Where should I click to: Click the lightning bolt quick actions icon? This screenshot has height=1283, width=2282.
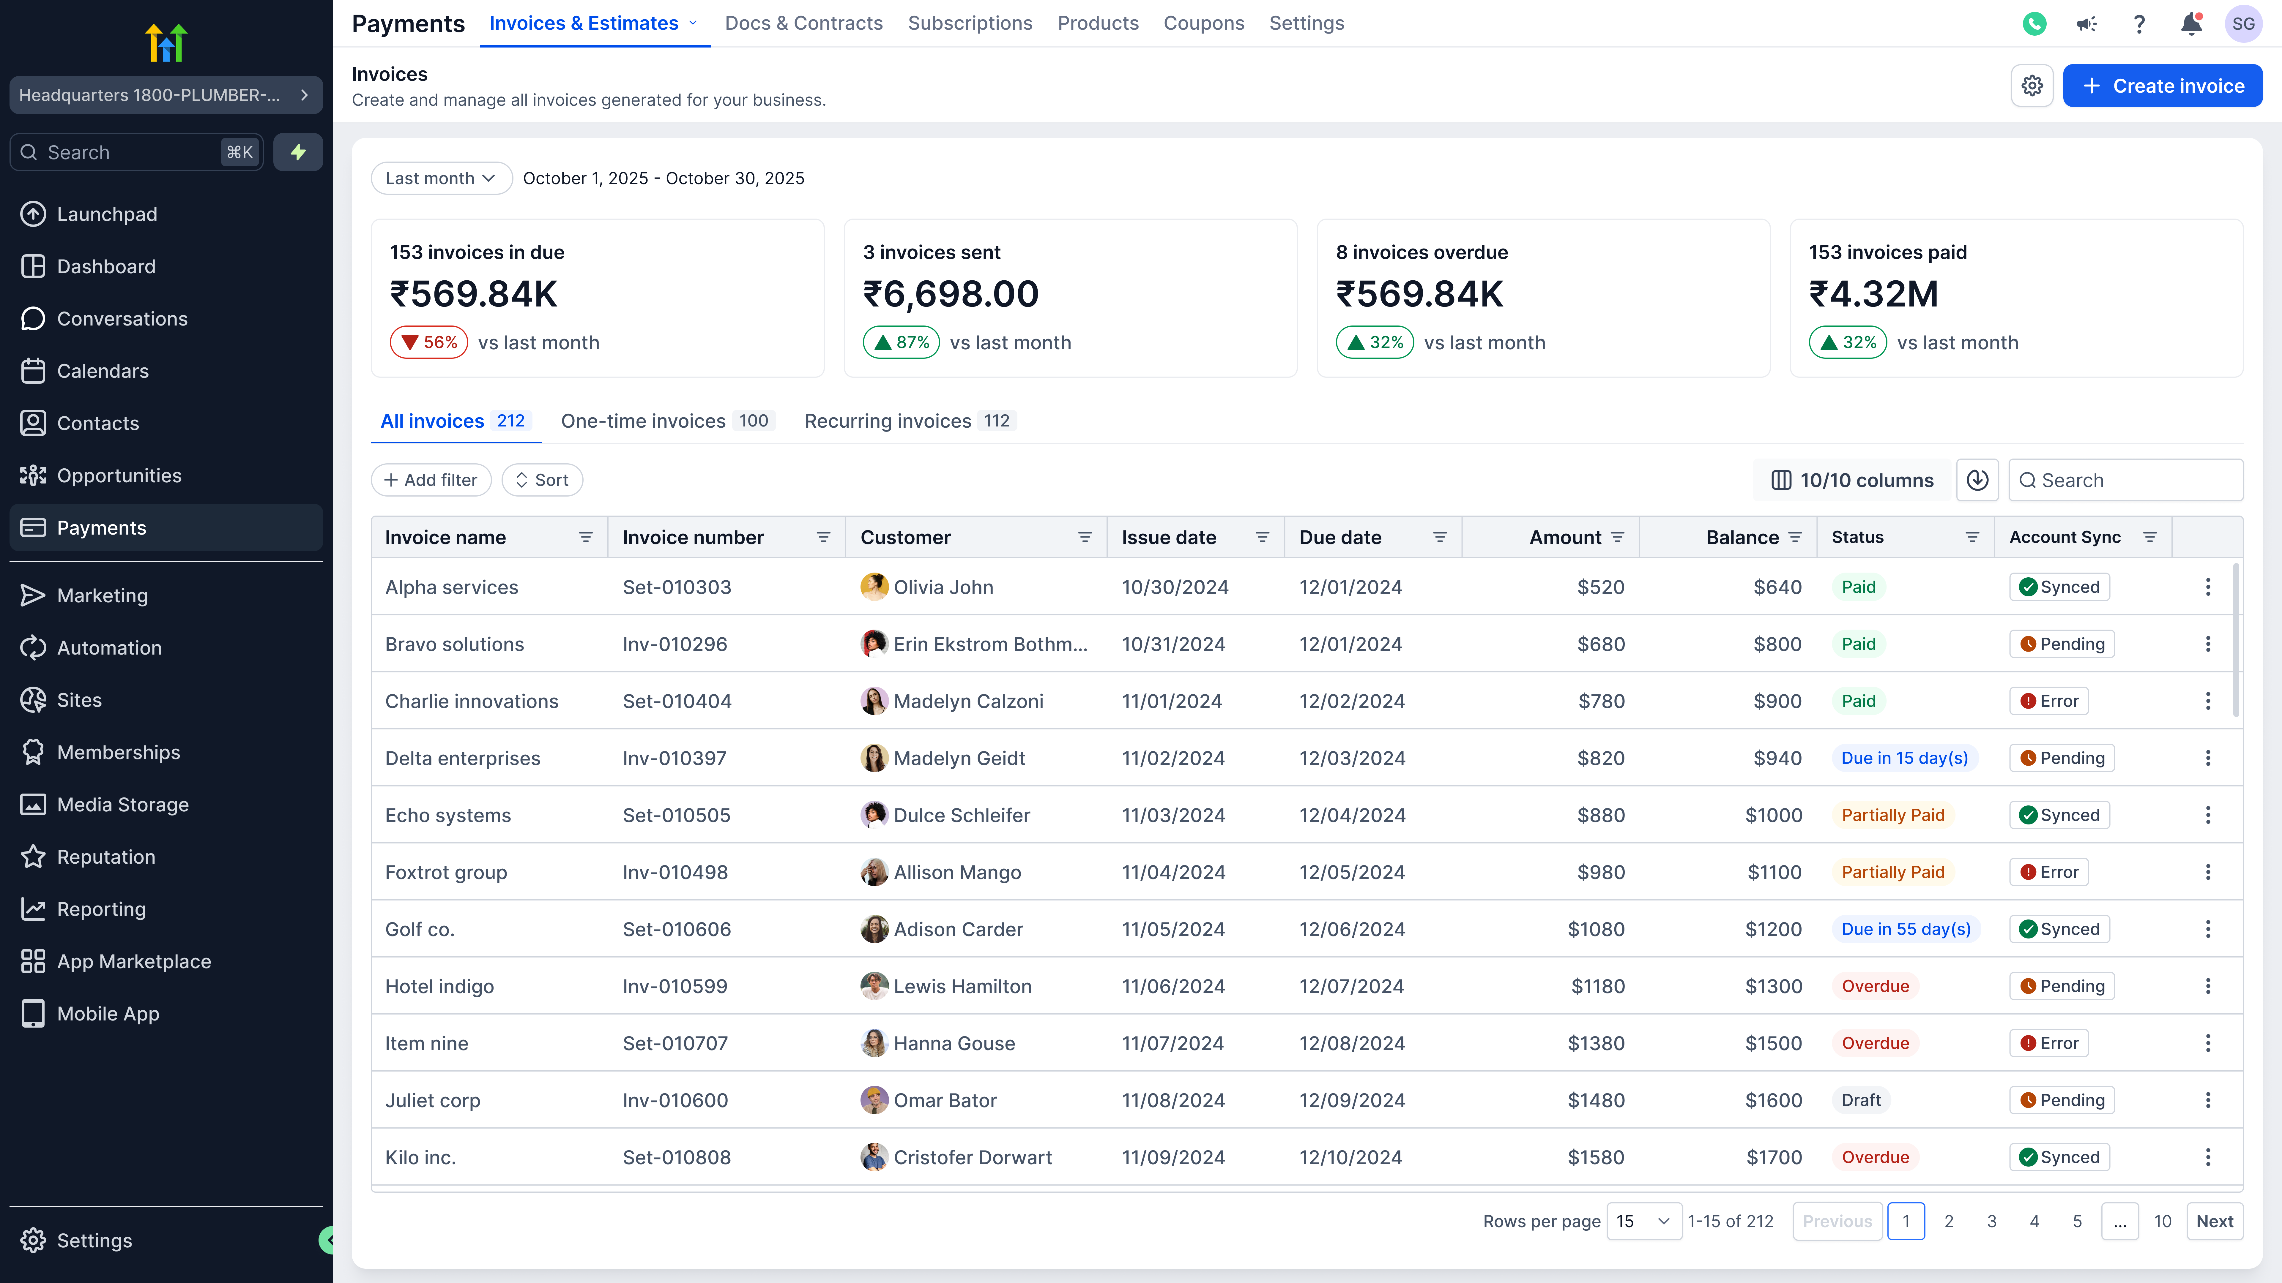click(x=299, y=152)
